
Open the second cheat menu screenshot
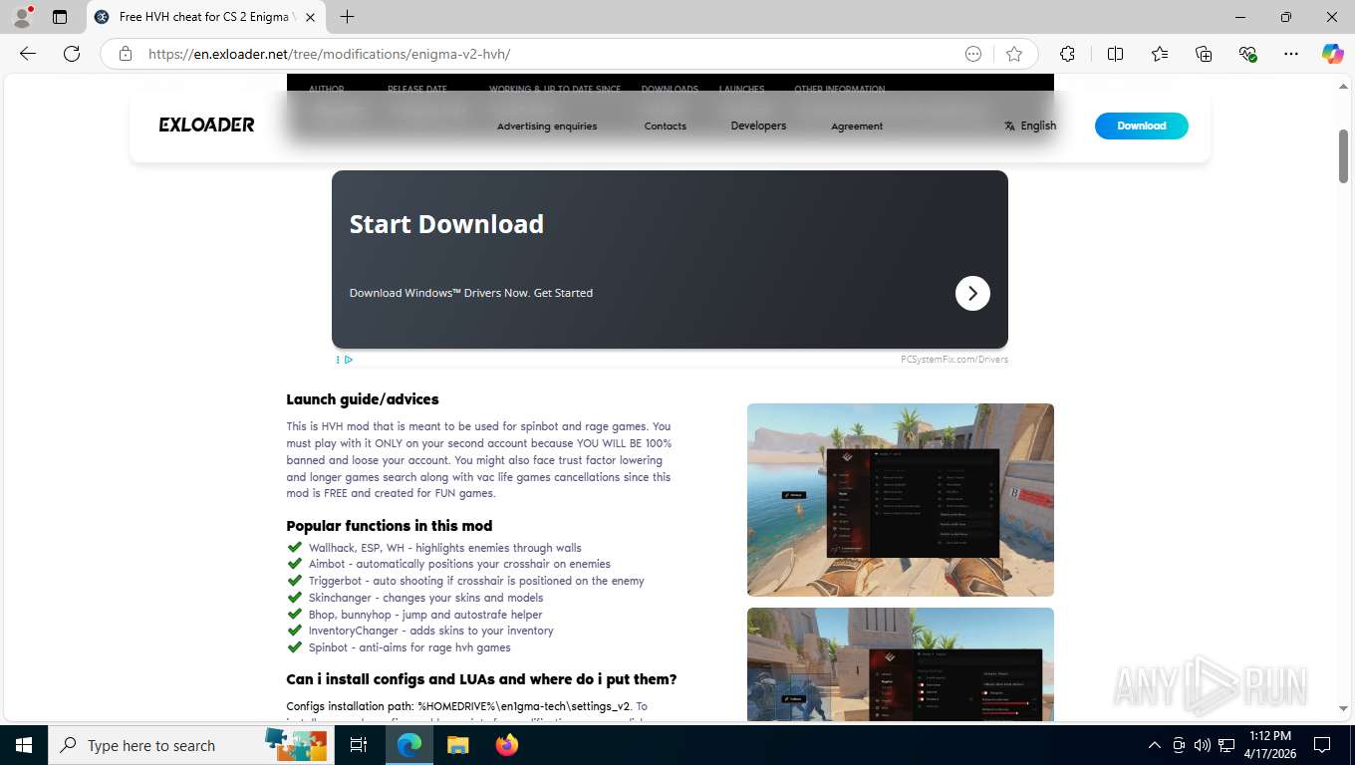coord(901,664)
